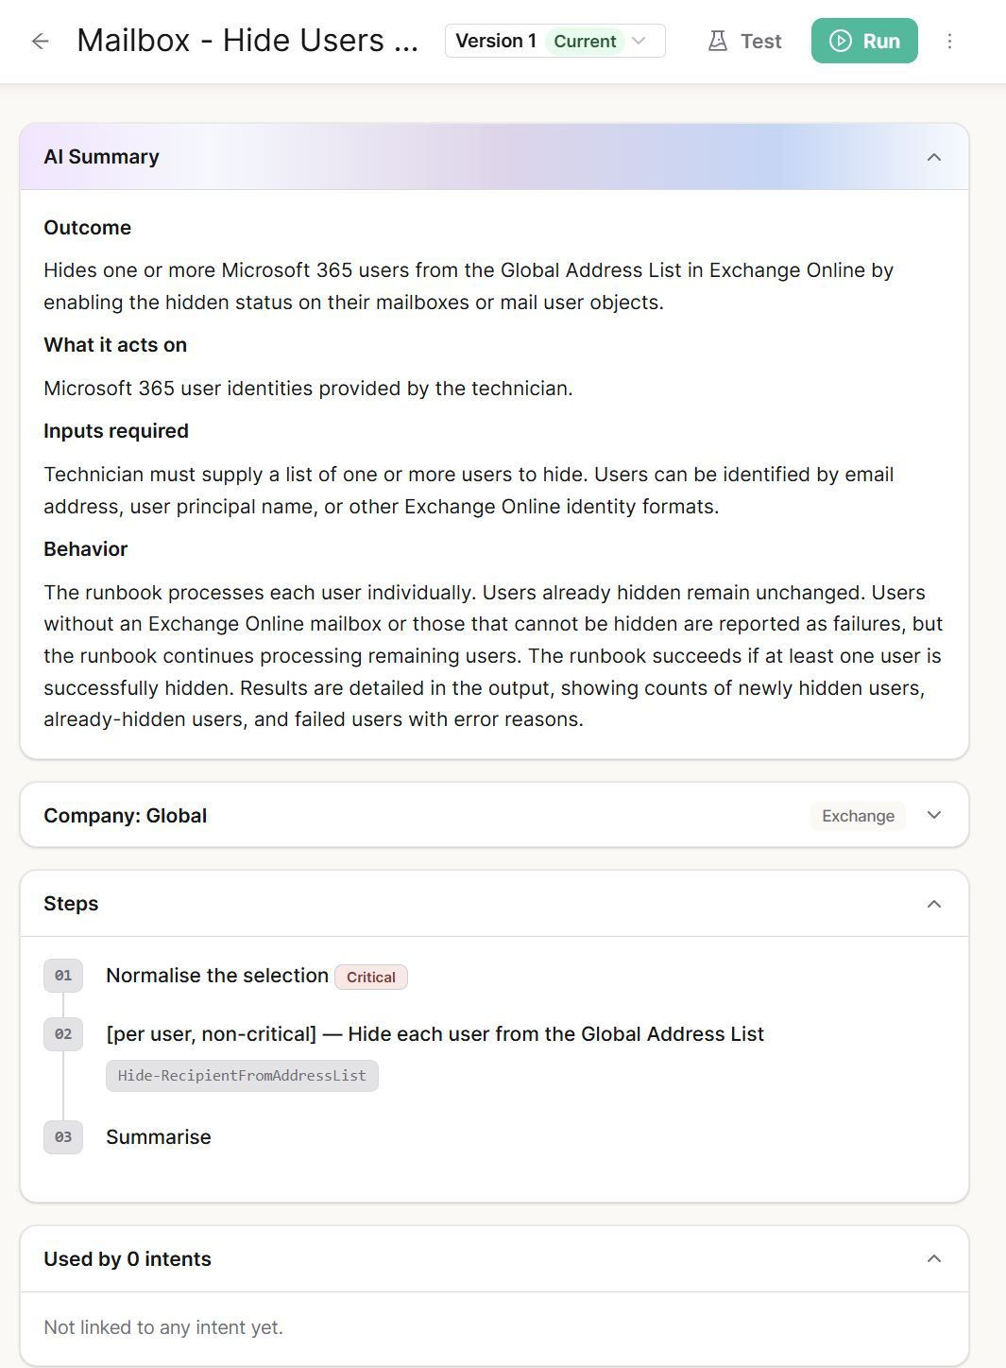Click the "Normalise the selection" step title
Image resolution: width=1006 pixels, height=1368 pixels.
(x=217, y=976)
